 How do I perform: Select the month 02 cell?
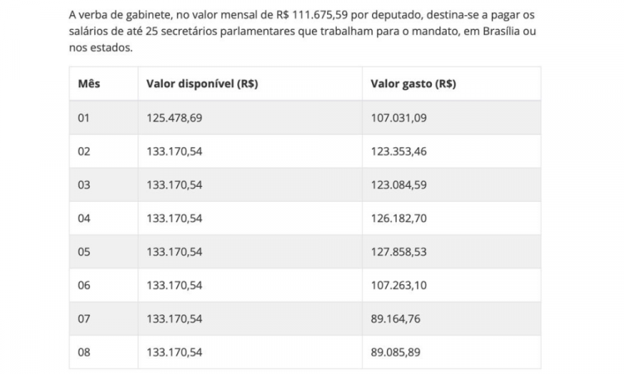[x=84, y=151]
